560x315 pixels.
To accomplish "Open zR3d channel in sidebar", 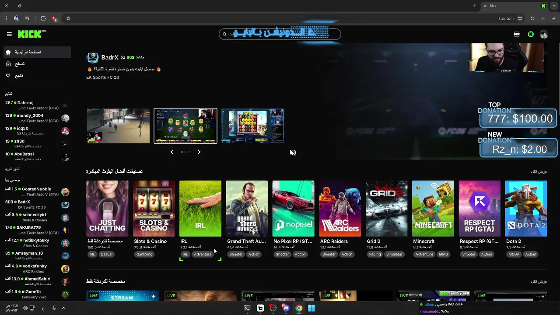I will coord(37,144).
